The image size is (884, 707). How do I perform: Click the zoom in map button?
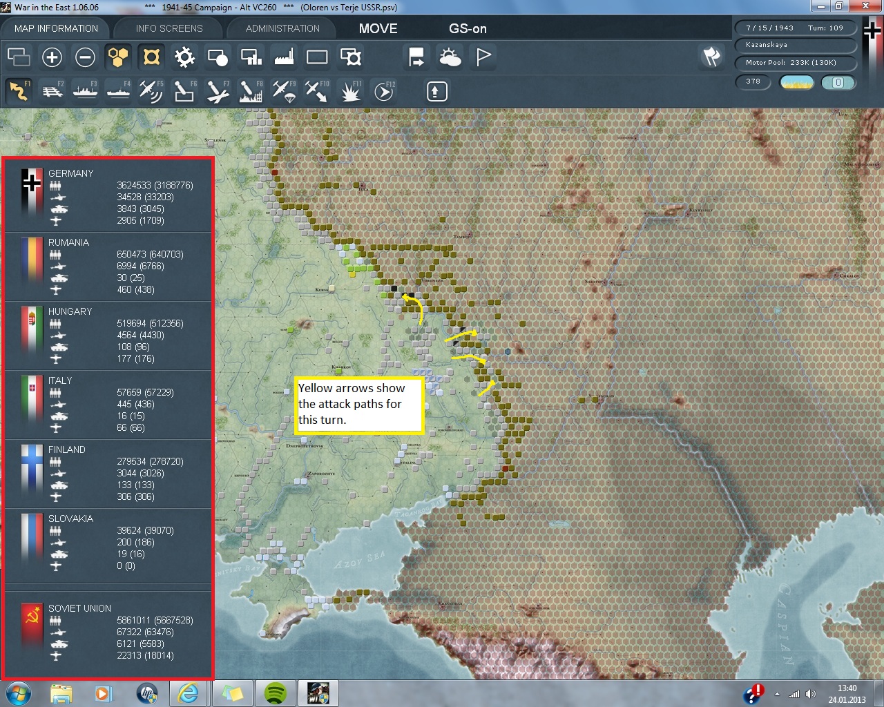(52, 57)
